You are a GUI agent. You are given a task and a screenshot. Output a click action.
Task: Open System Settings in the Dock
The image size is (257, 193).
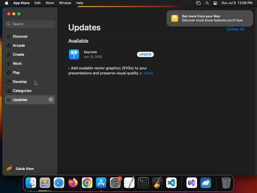(x=115, y=183)
